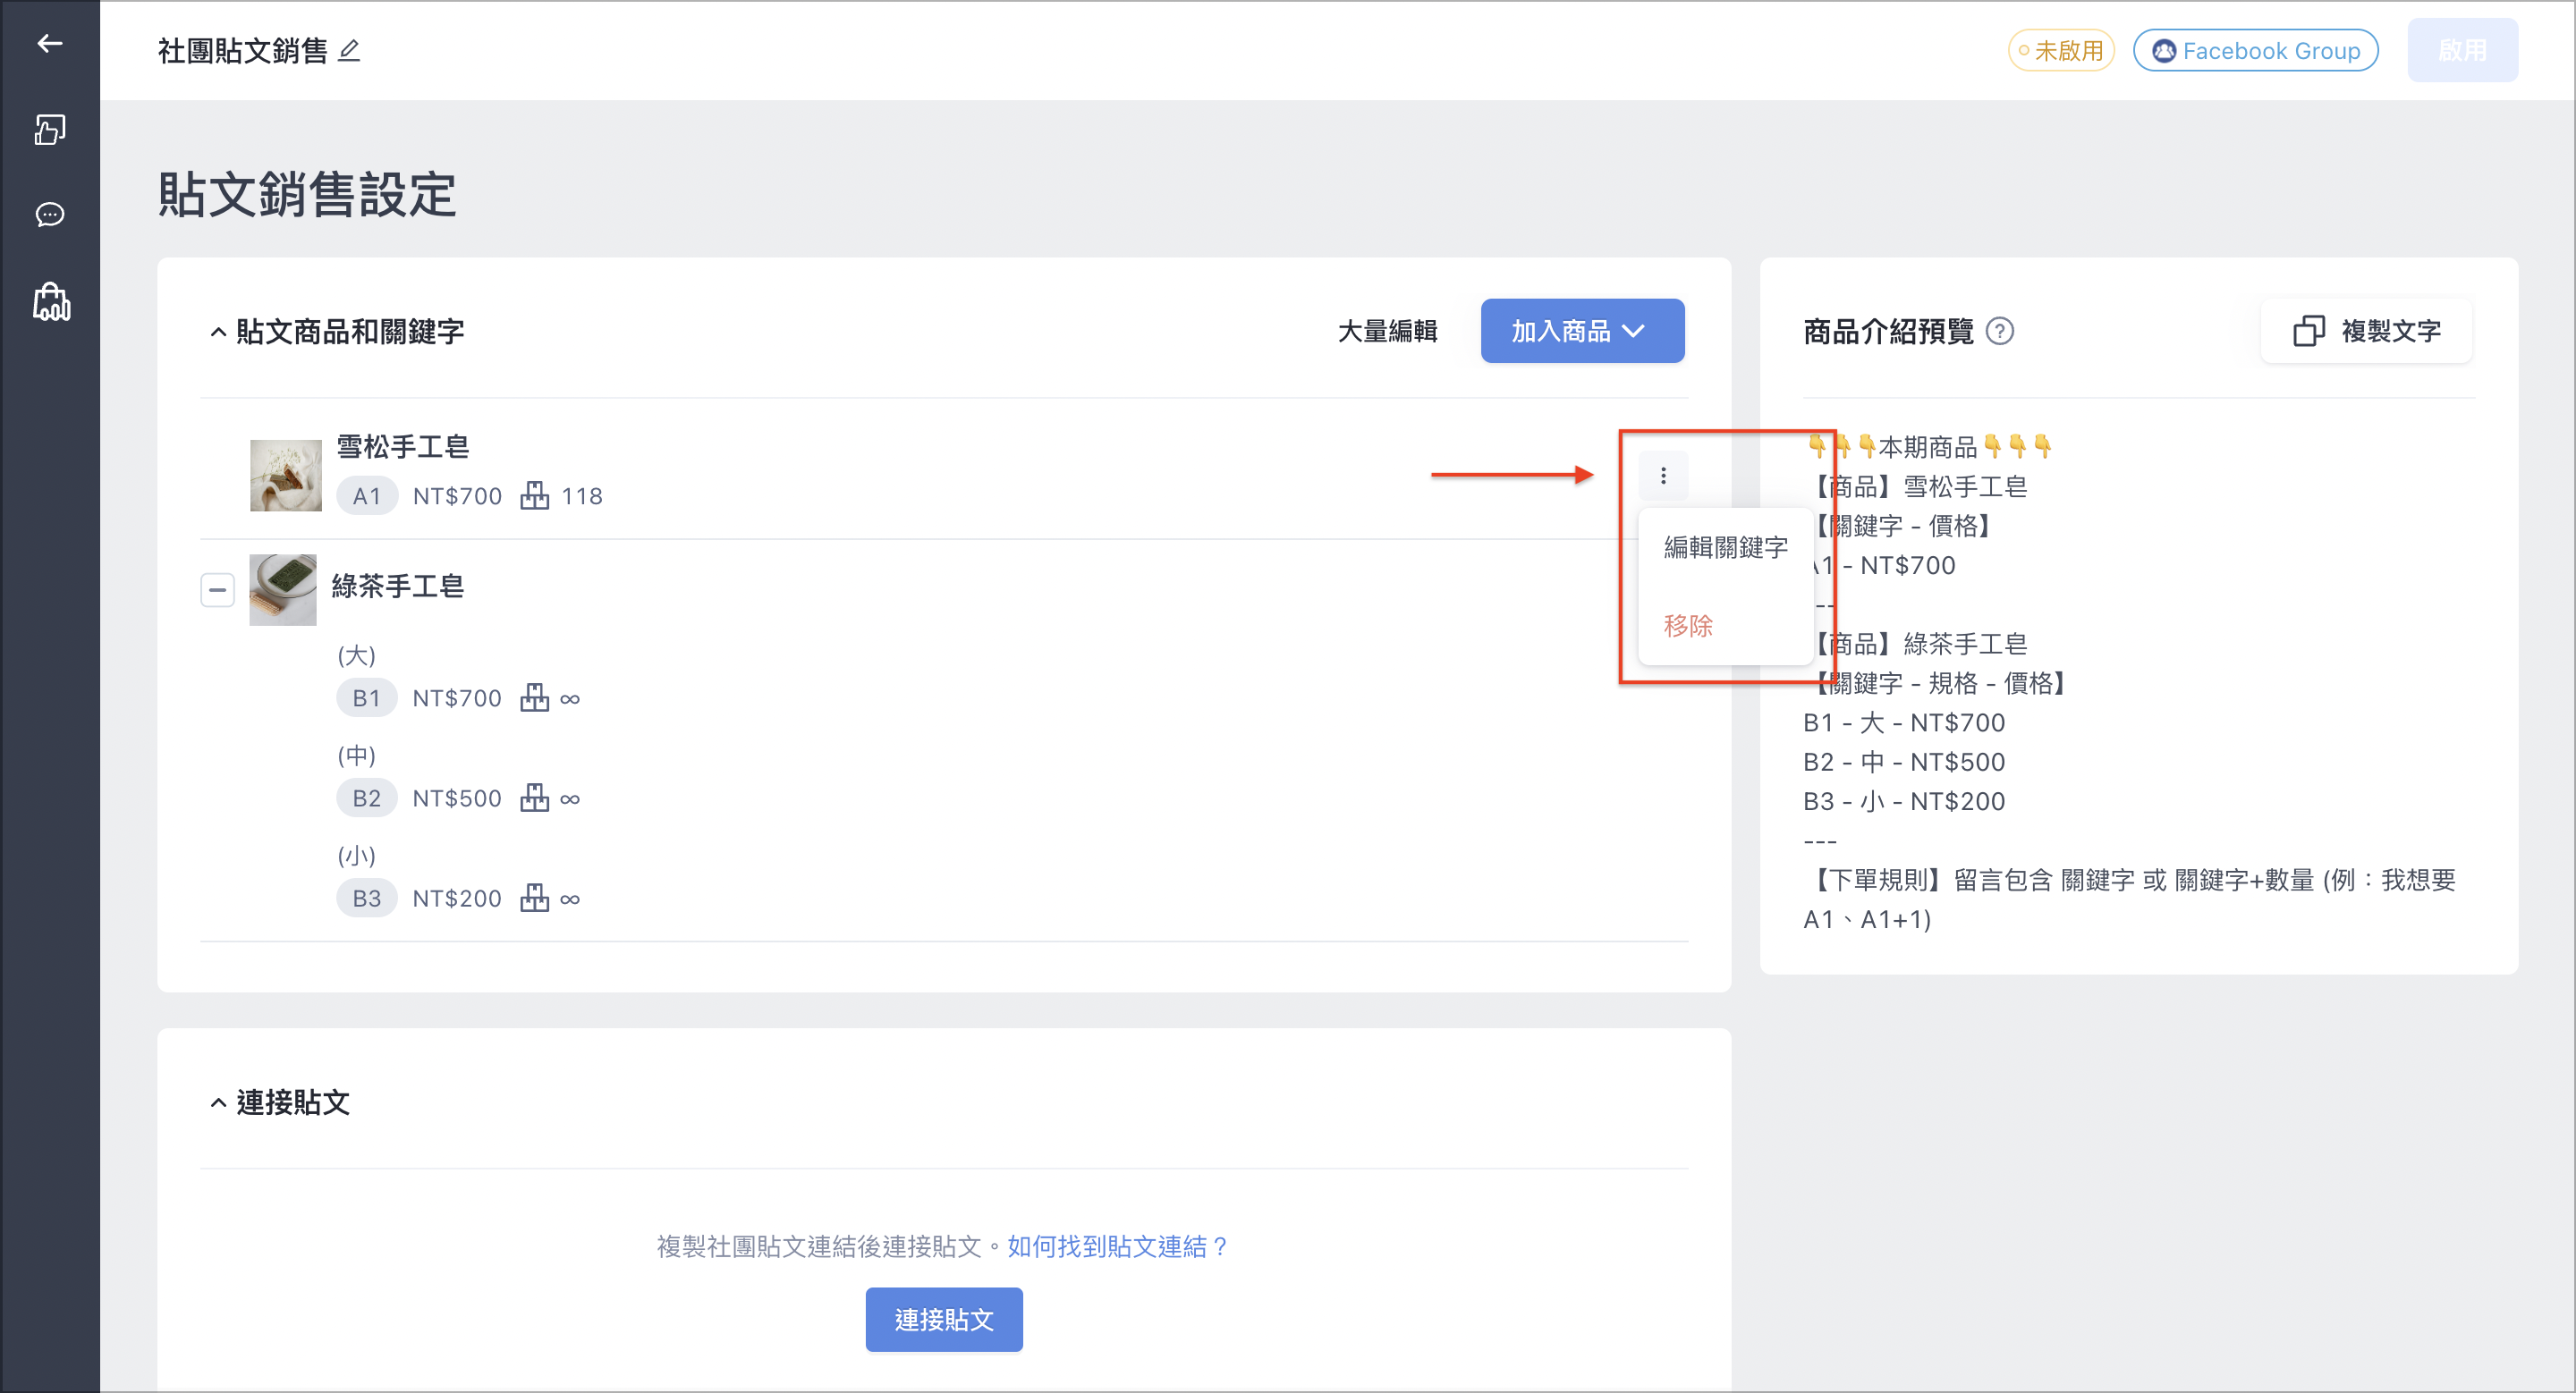
Task: Click the 複製文字 button
Action: click(2366, 331)
